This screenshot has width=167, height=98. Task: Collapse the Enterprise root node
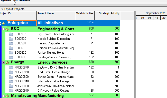(x=1, y=23)
